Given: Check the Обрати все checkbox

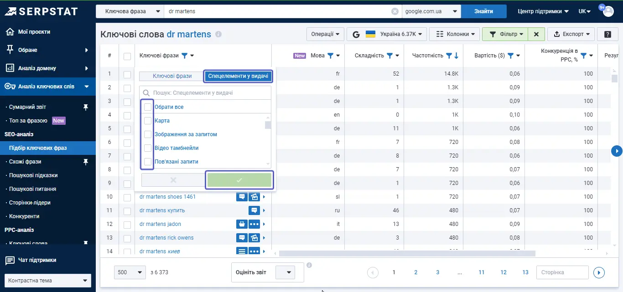Looking at the screenshot, I should click(x=148, y=107).
